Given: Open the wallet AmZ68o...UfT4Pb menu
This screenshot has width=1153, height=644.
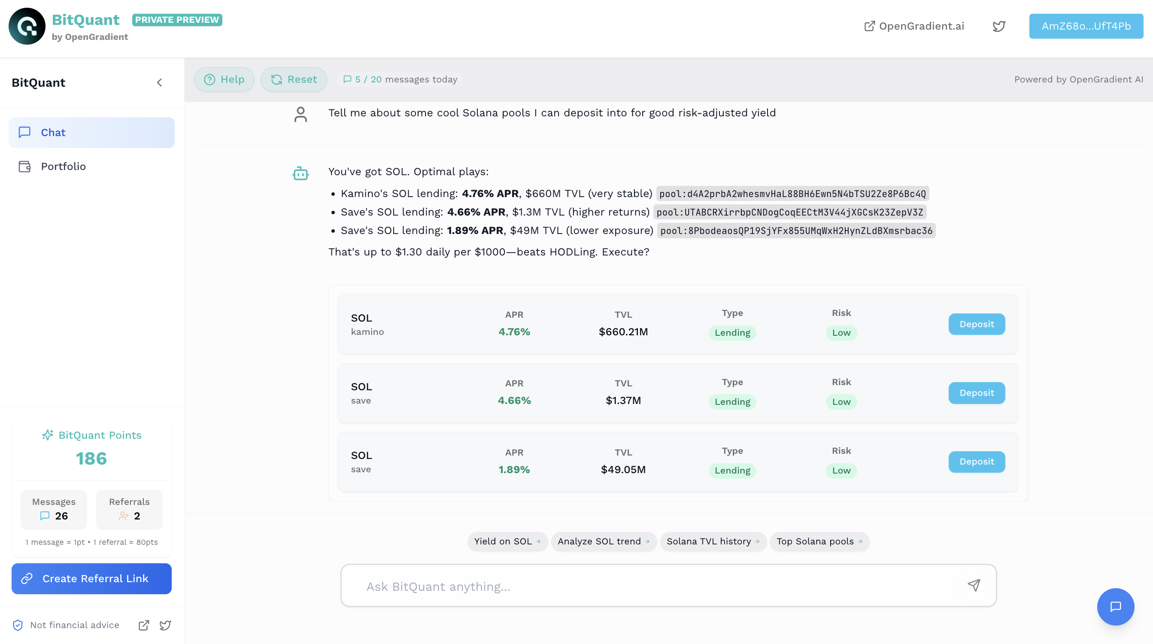Looking at the screenshot, I should (1086, 26).
